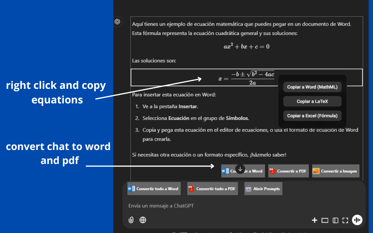Click the ChatGPT logo beside the response
This screenshot has height=233, width=373.
[118, 22]
